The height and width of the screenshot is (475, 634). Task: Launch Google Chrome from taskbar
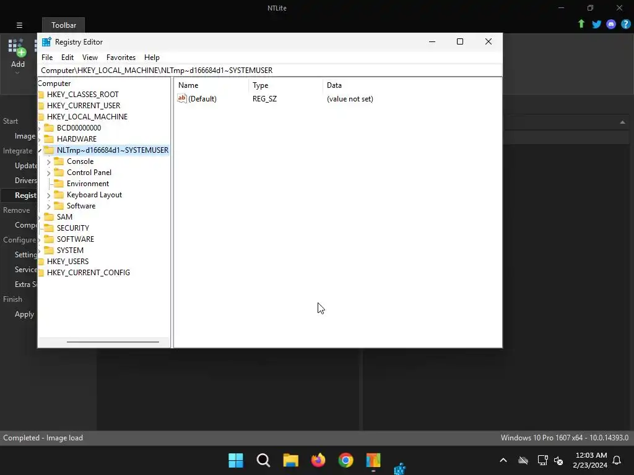point(345,460)
